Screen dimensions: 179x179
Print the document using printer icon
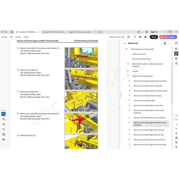[145, 37]
